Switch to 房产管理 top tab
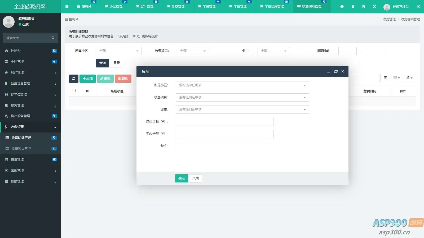 click(144, 6)
